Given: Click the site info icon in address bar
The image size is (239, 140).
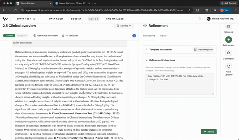Looking at the screenshot, I should [22, 10].
